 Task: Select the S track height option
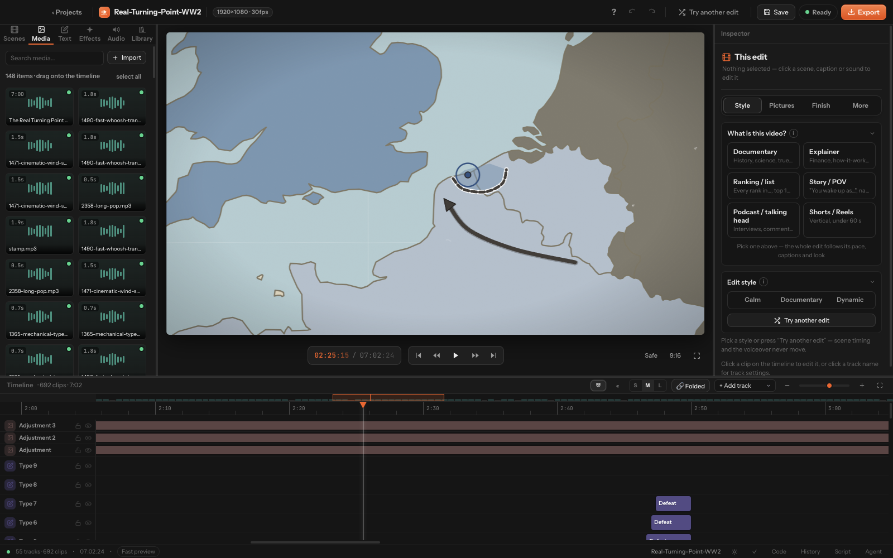coord(635,386)
